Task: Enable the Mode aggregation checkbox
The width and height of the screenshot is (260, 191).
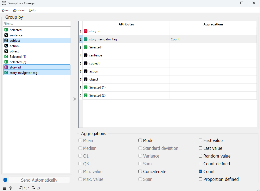Action: click(x=140, y=140)
